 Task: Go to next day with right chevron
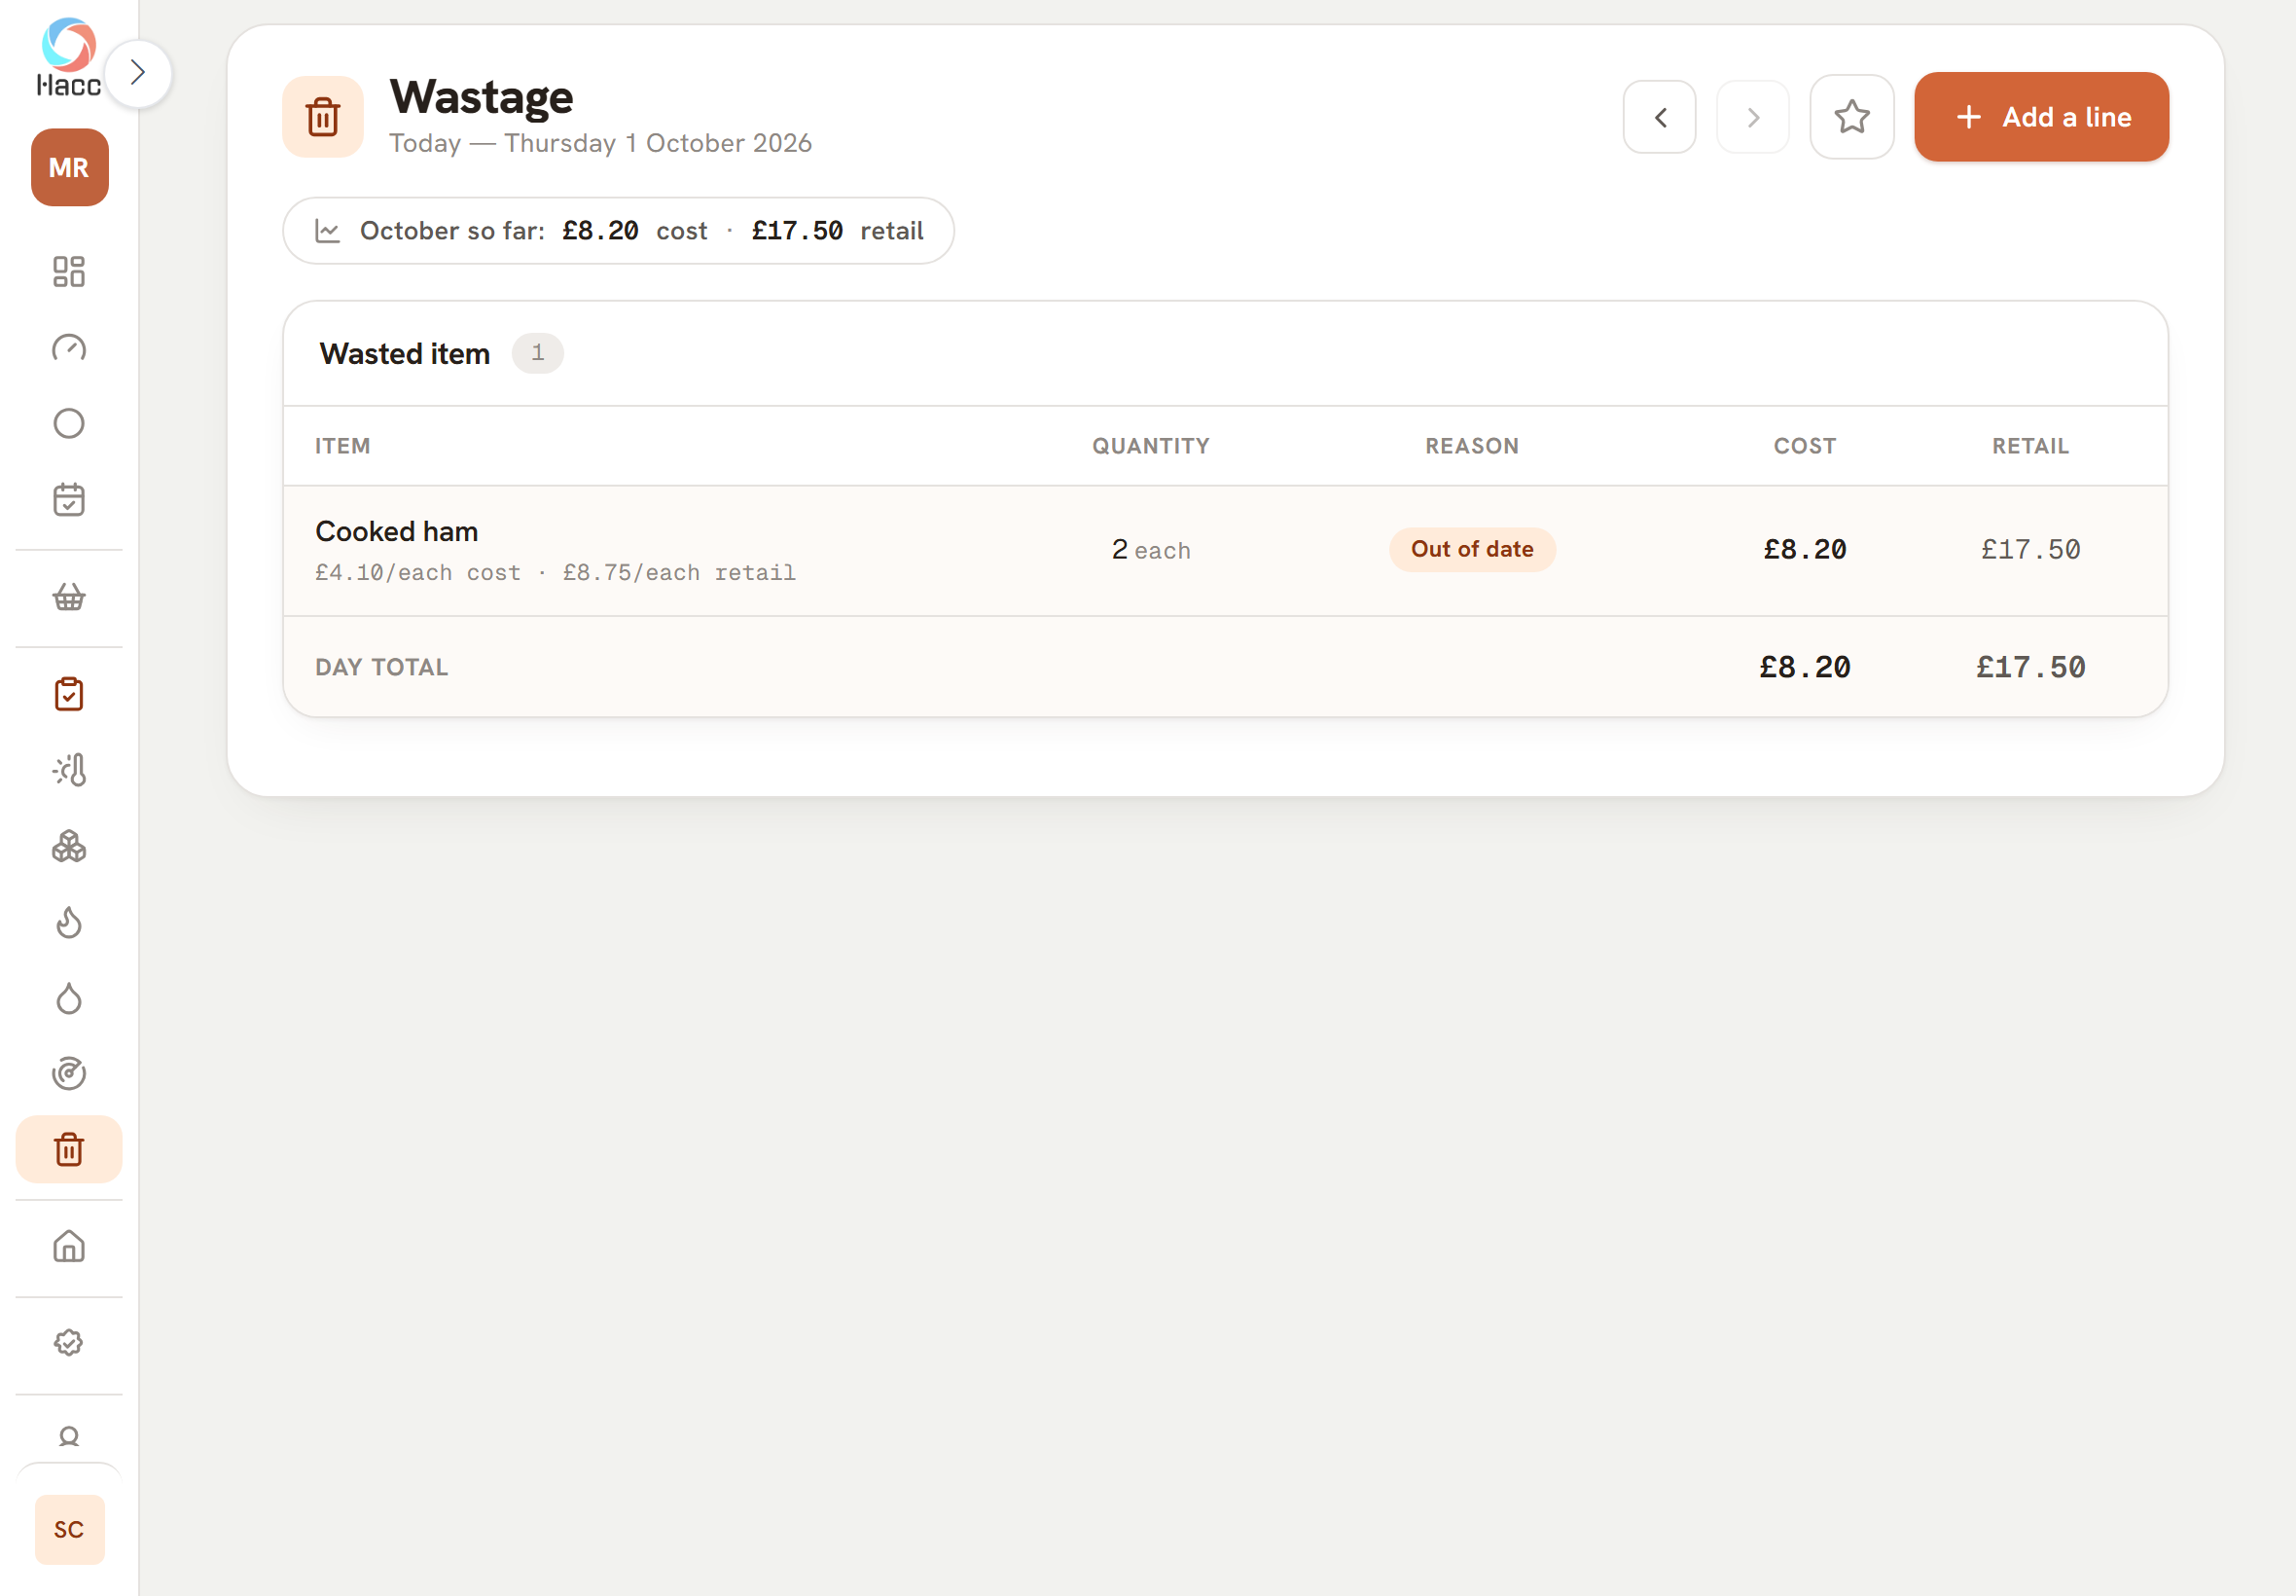[x=1752, y=118]
